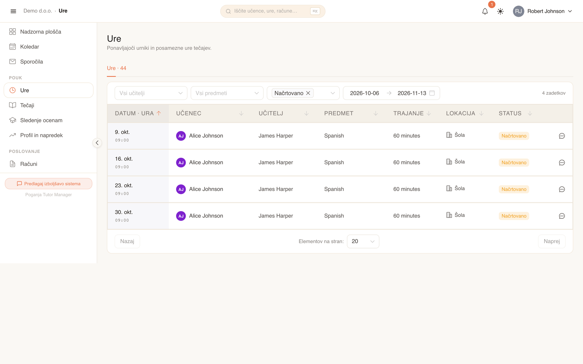Open comment icon for 30. okt. lesson
Screen dimensions: 583x364
tap(562, 216)
